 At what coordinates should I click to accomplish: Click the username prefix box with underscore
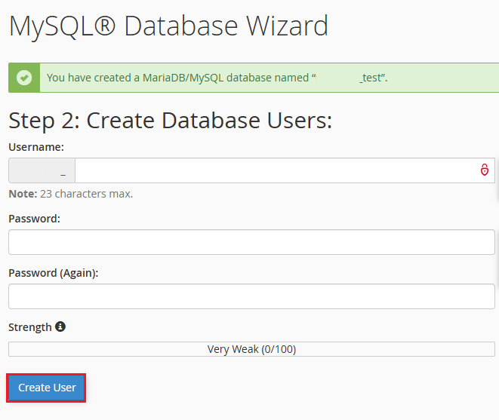pyautogui.click(x=42, y=170)
